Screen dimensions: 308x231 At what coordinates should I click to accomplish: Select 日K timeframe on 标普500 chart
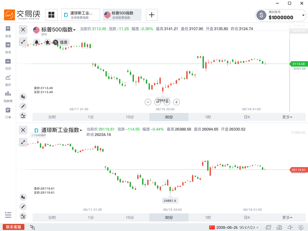coord(247,117)
